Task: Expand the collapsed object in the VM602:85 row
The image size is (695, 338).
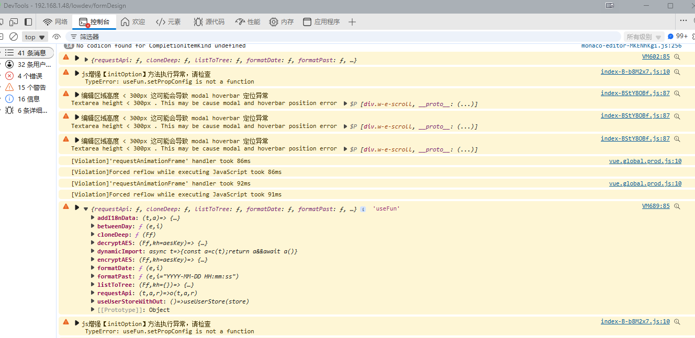Action: [x=86, y=60]
